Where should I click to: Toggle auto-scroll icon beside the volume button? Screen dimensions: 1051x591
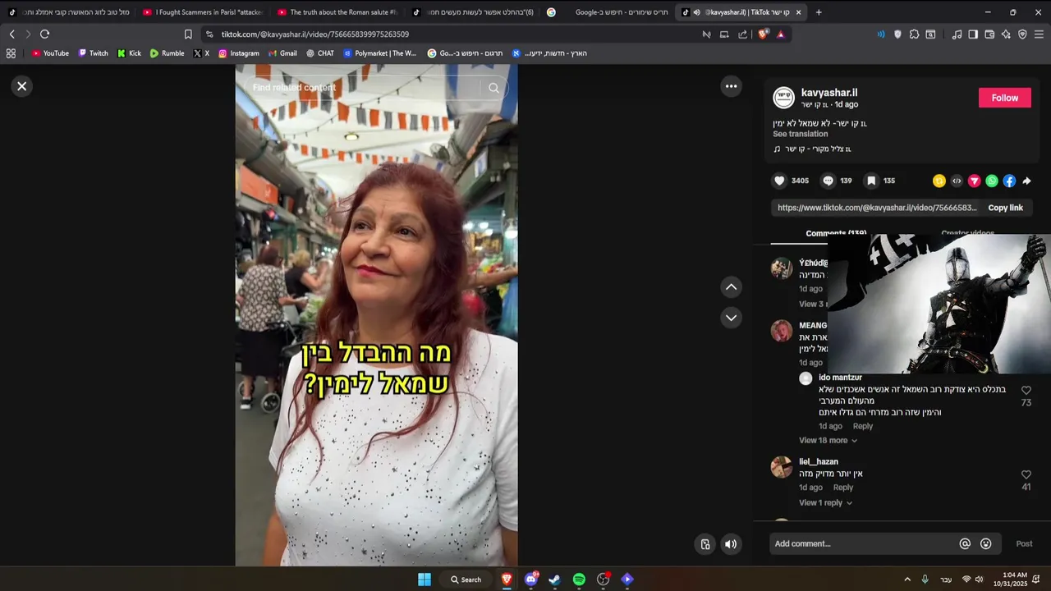pyautogui.click(x=705, y=543)
